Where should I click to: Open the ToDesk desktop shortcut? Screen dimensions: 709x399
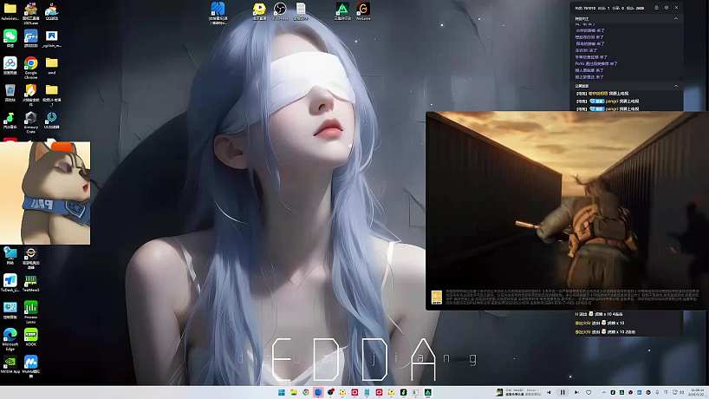[10, 283]
